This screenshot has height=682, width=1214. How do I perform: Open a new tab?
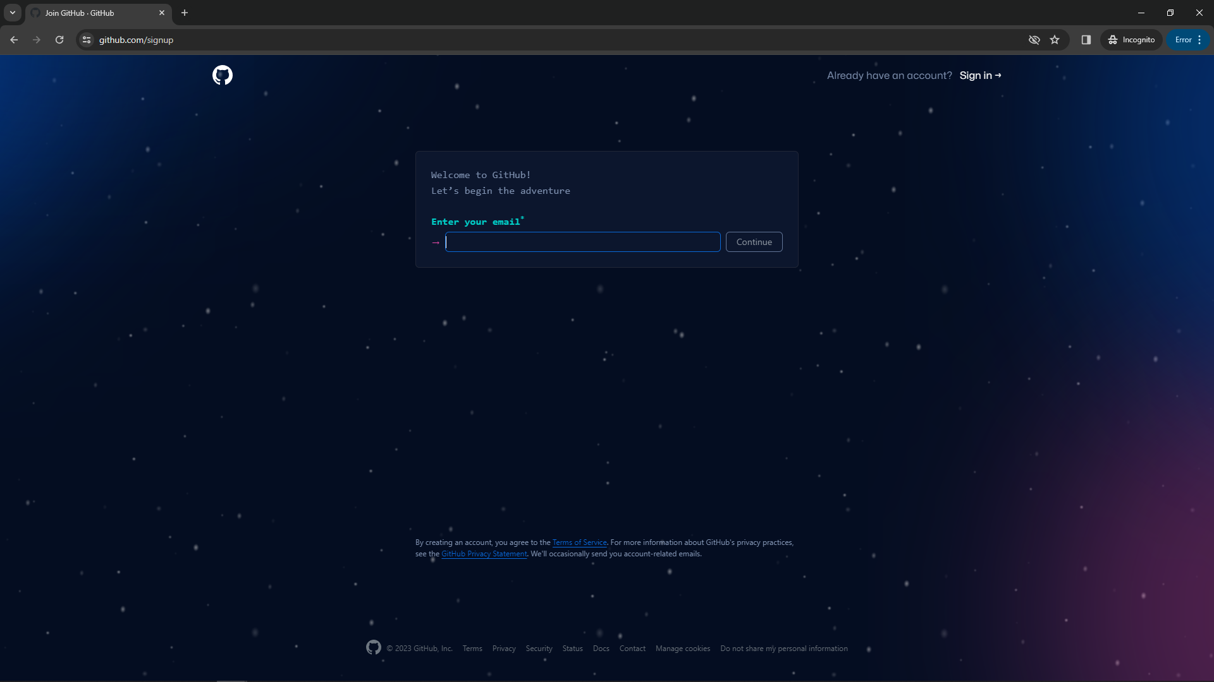click(185, 13)
